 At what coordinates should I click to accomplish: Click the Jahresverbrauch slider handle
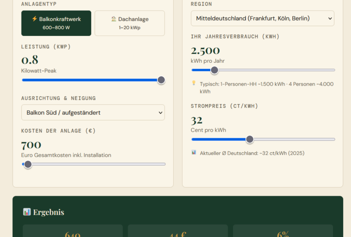pos(215,70)
